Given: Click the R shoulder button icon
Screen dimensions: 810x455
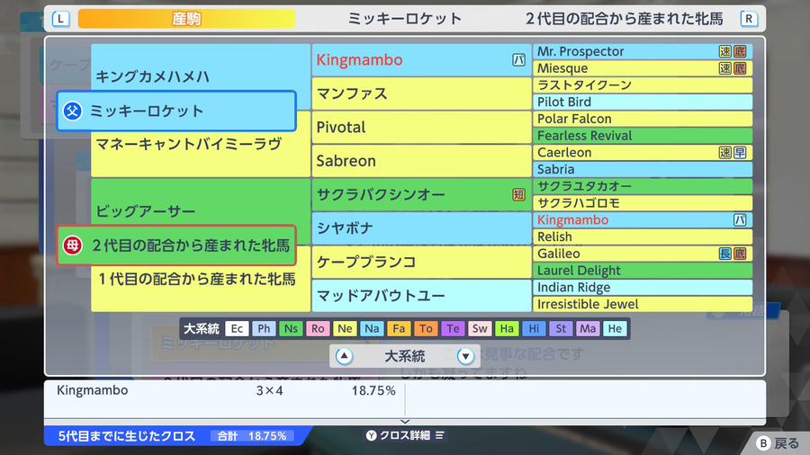Looking at the screenshot, I should coord(749,19).
